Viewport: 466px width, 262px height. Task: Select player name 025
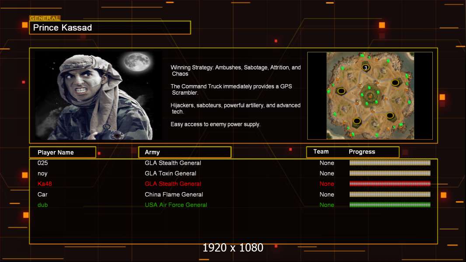tap(42, 163)
